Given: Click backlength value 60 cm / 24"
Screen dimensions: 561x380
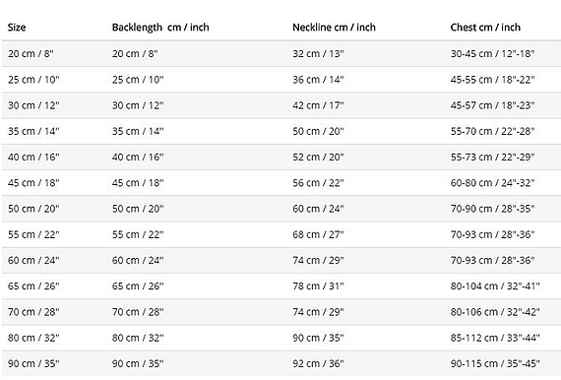Looking at the screenshot, I should (138, 261).
